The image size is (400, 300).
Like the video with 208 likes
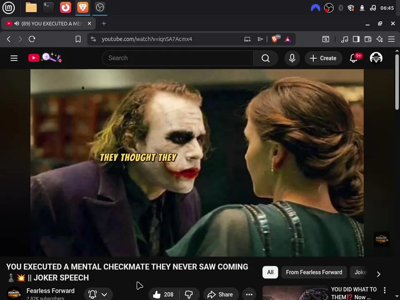(x=163, y=295)
